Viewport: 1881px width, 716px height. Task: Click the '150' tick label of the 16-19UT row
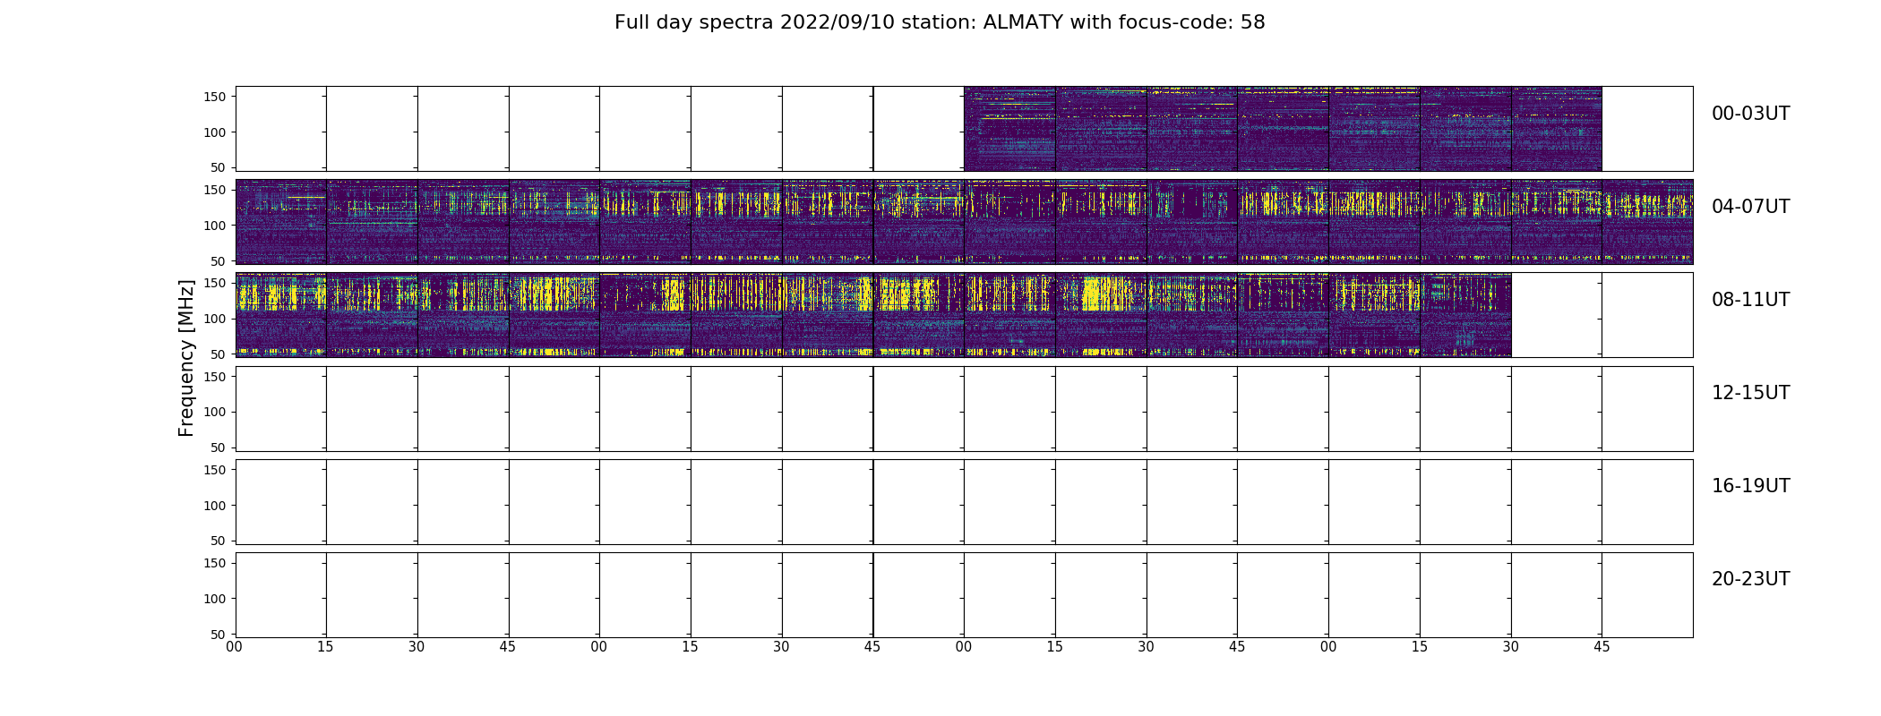(216, 470)
